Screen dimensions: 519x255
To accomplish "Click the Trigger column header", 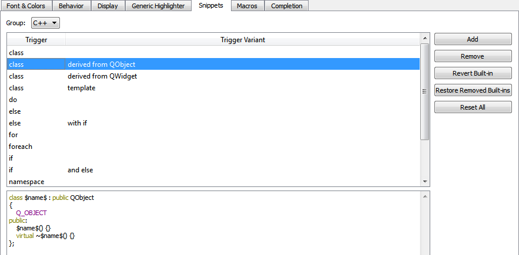I will click(x=36, y=40).
